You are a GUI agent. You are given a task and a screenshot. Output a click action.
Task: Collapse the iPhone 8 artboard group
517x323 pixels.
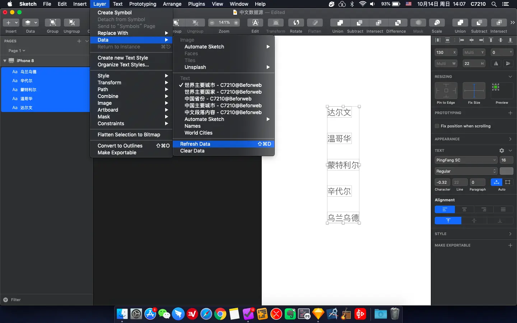click(x=5, y=61)
